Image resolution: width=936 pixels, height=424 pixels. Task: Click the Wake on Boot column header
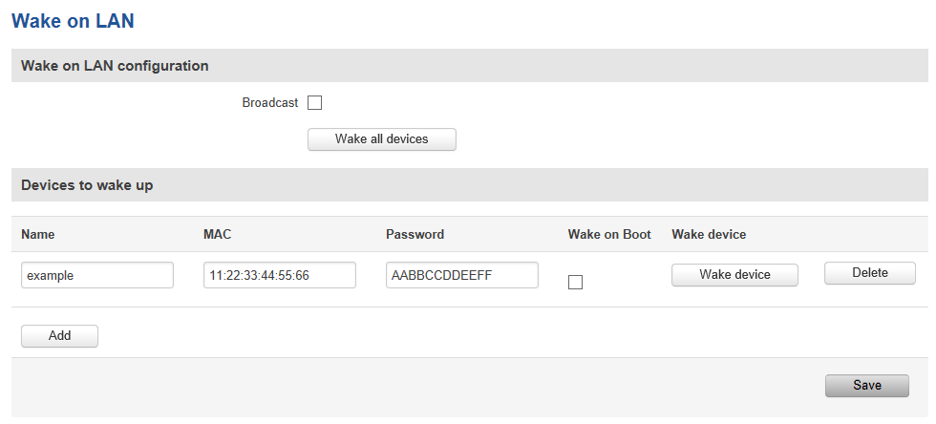tap(609, 234)
